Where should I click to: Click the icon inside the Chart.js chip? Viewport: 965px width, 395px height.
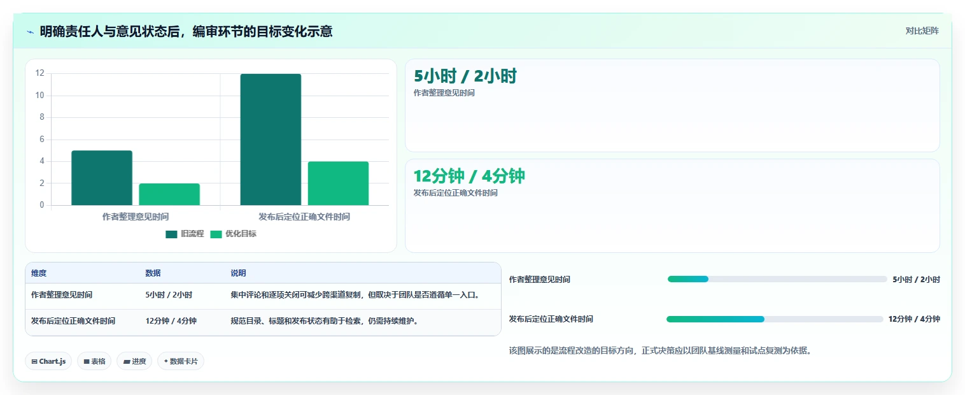[x=34, y=362]
